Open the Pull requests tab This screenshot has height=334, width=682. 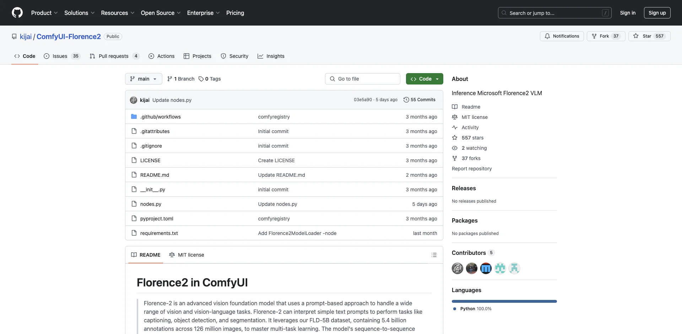coord(114,56)
